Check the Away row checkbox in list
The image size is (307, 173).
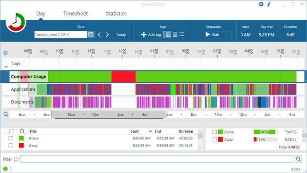[x=11, y=146]
